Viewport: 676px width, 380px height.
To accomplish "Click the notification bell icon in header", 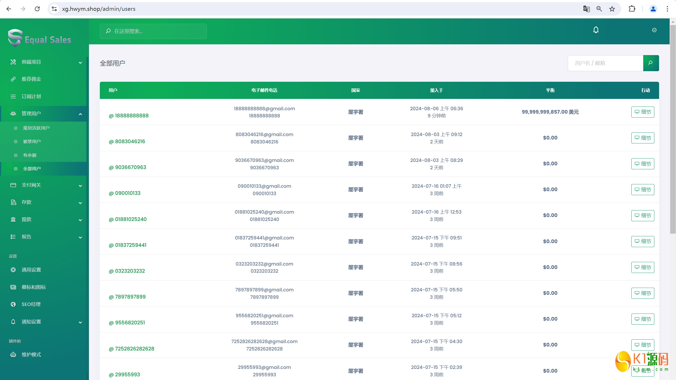I will tap(596, 30).
